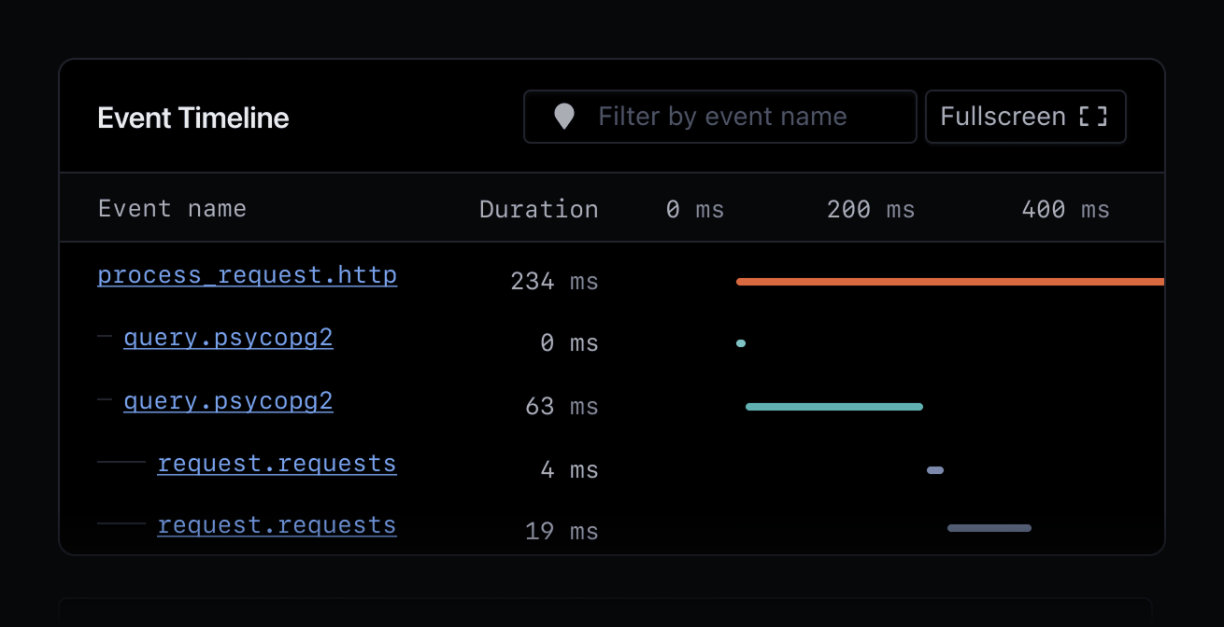Open the process_request.http event link
The image size is (1224, 627).
coord(248,275)
